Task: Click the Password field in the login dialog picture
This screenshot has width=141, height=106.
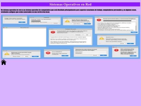Action: (x=95, y=53)
